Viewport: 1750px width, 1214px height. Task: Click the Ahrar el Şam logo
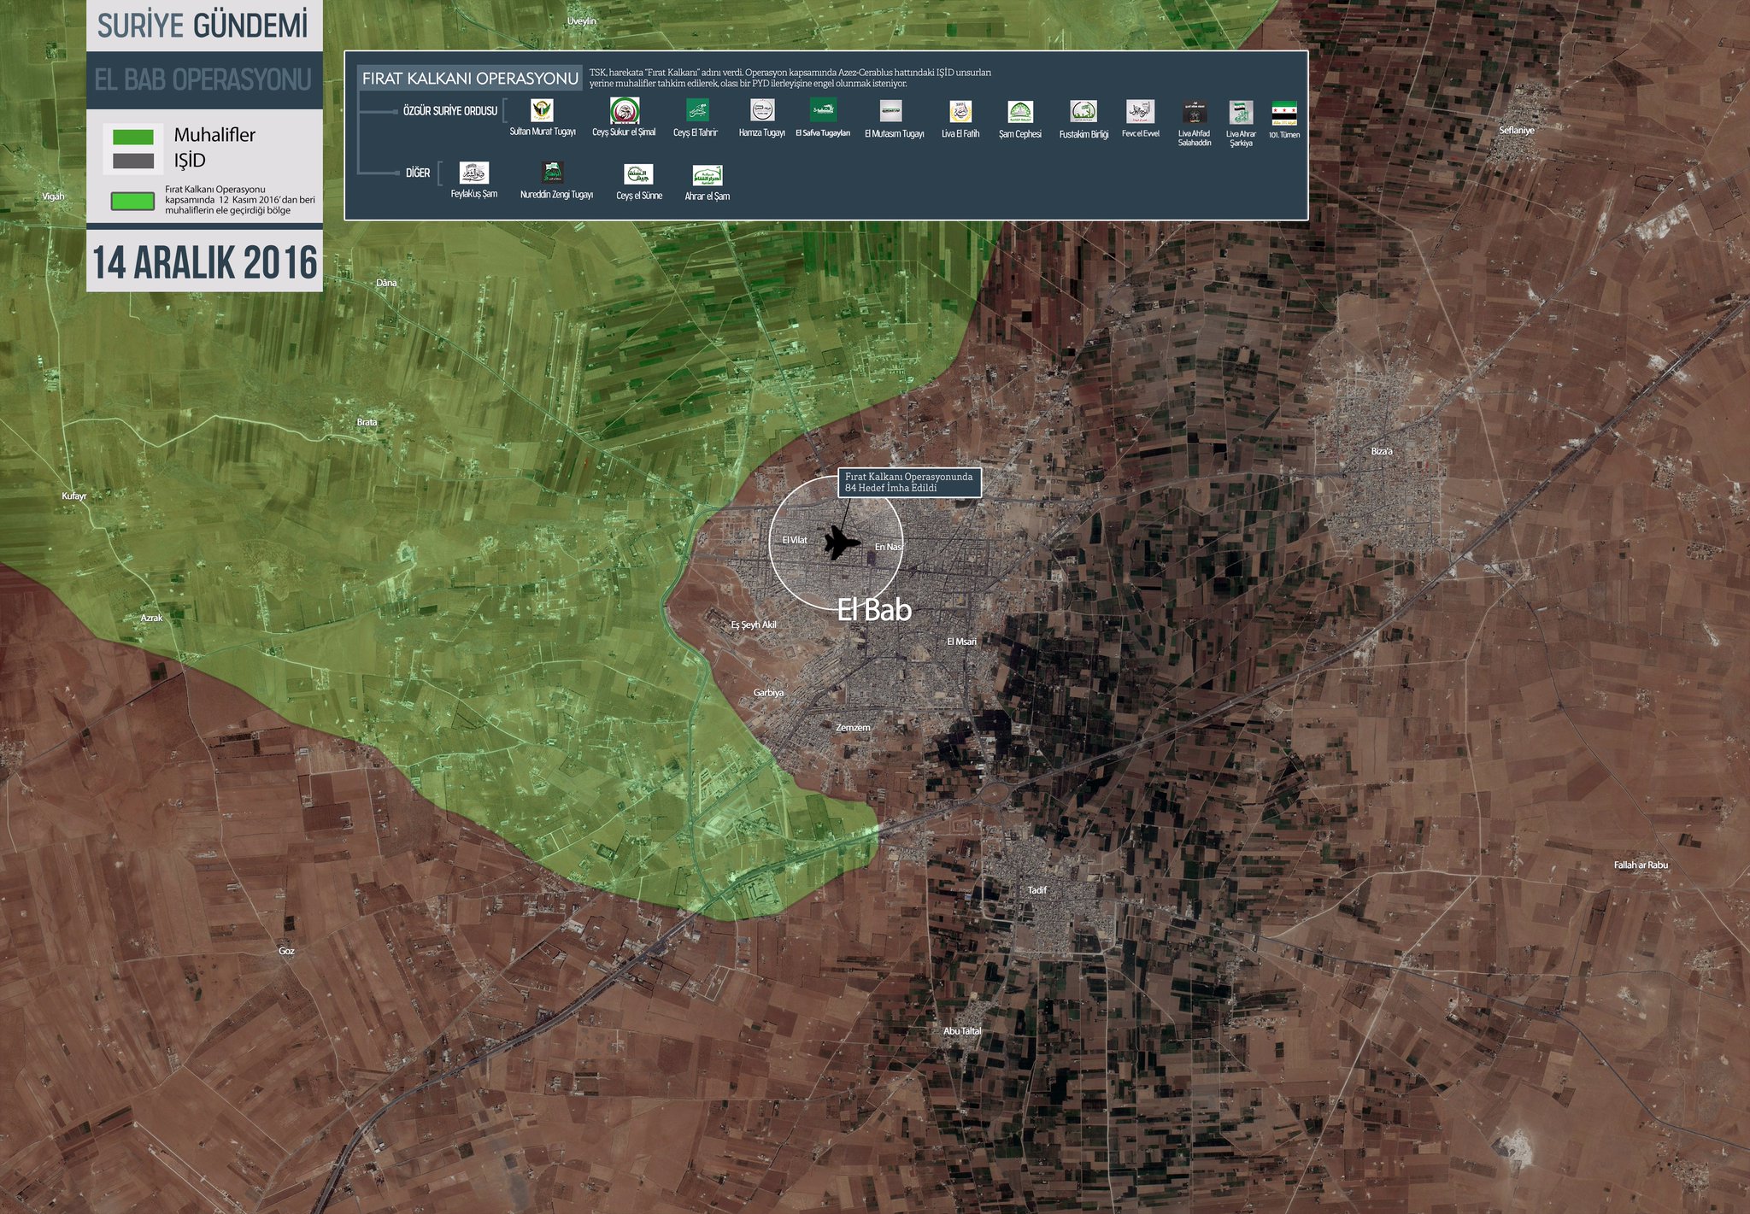click(x=708, y=175)
